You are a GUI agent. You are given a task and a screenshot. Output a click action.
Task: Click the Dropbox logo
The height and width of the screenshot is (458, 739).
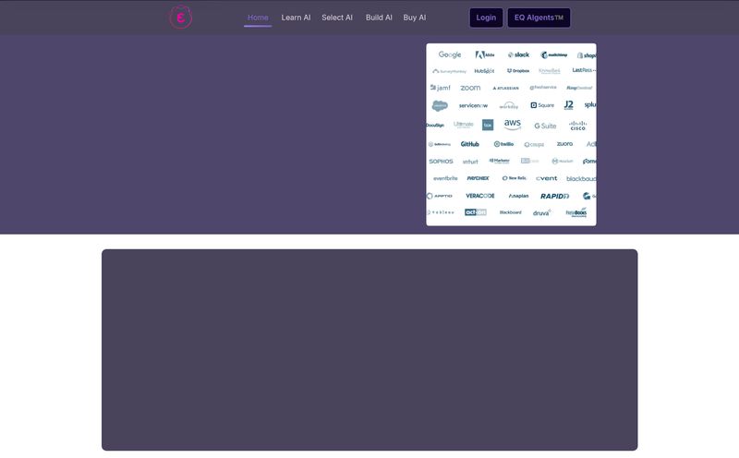tap(518, 71)
